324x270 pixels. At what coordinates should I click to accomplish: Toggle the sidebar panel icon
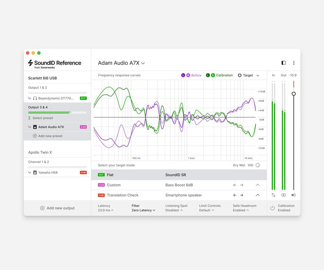283,63
